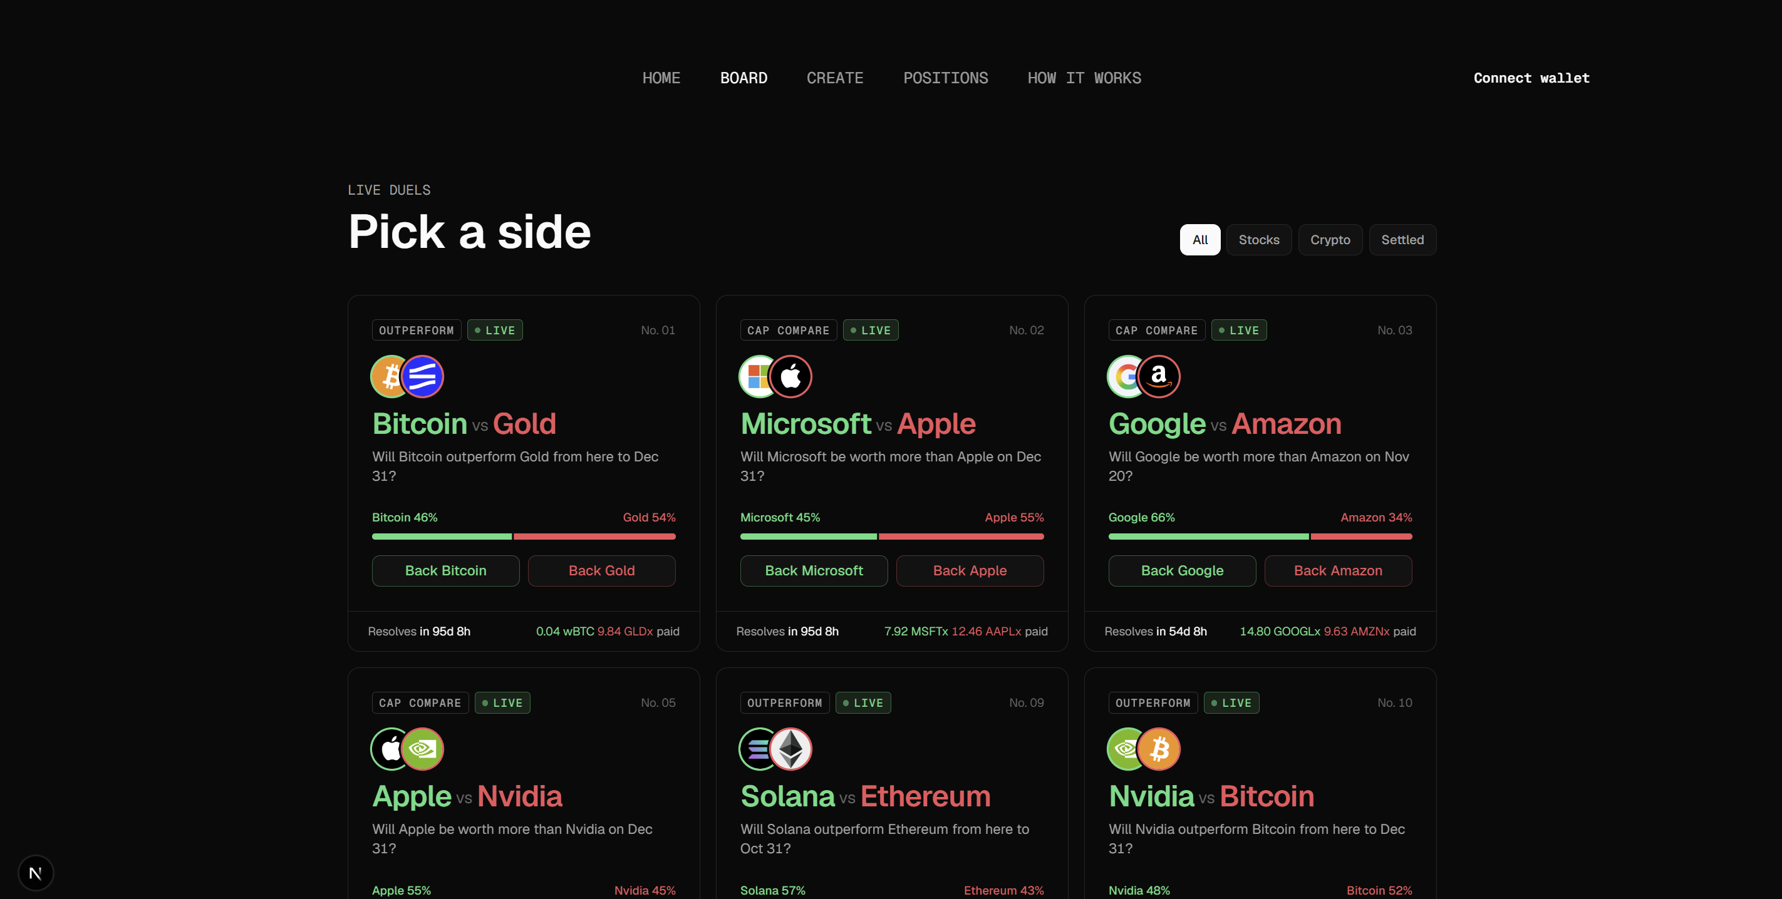Click the Back Amazon button
The height and width of the screenshot is (899, 1782).
pyautogui.click(x=1338, y=570)
